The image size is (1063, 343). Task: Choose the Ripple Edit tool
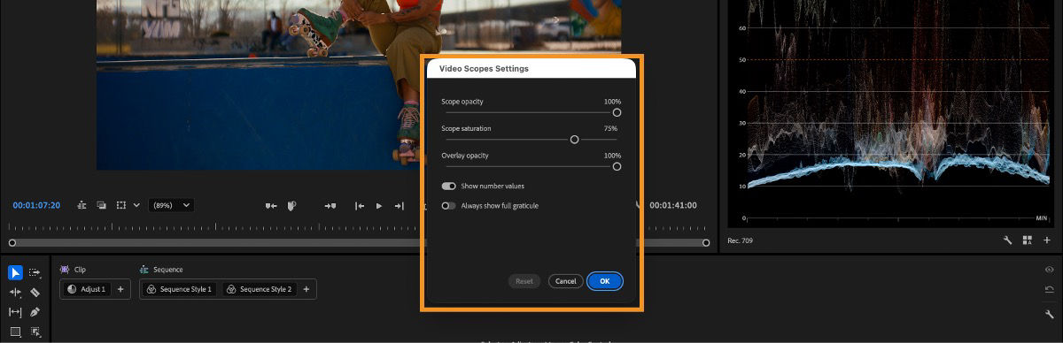pos(16,292)
